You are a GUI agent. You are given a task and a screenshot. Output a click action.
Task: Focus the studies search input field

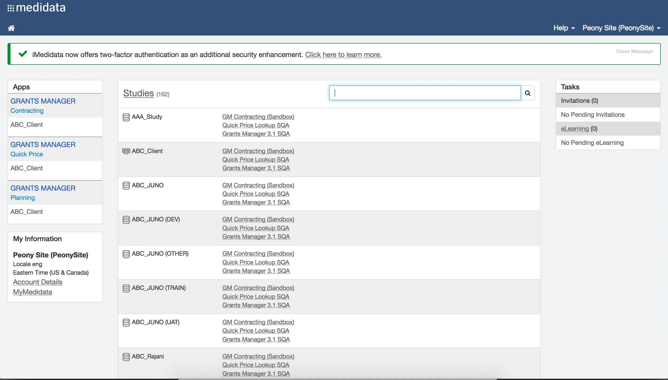[425, 93]
